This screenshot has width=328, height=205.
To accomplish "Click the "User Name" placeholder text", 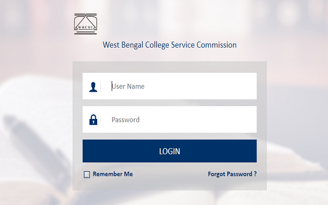I will point(129,87).
